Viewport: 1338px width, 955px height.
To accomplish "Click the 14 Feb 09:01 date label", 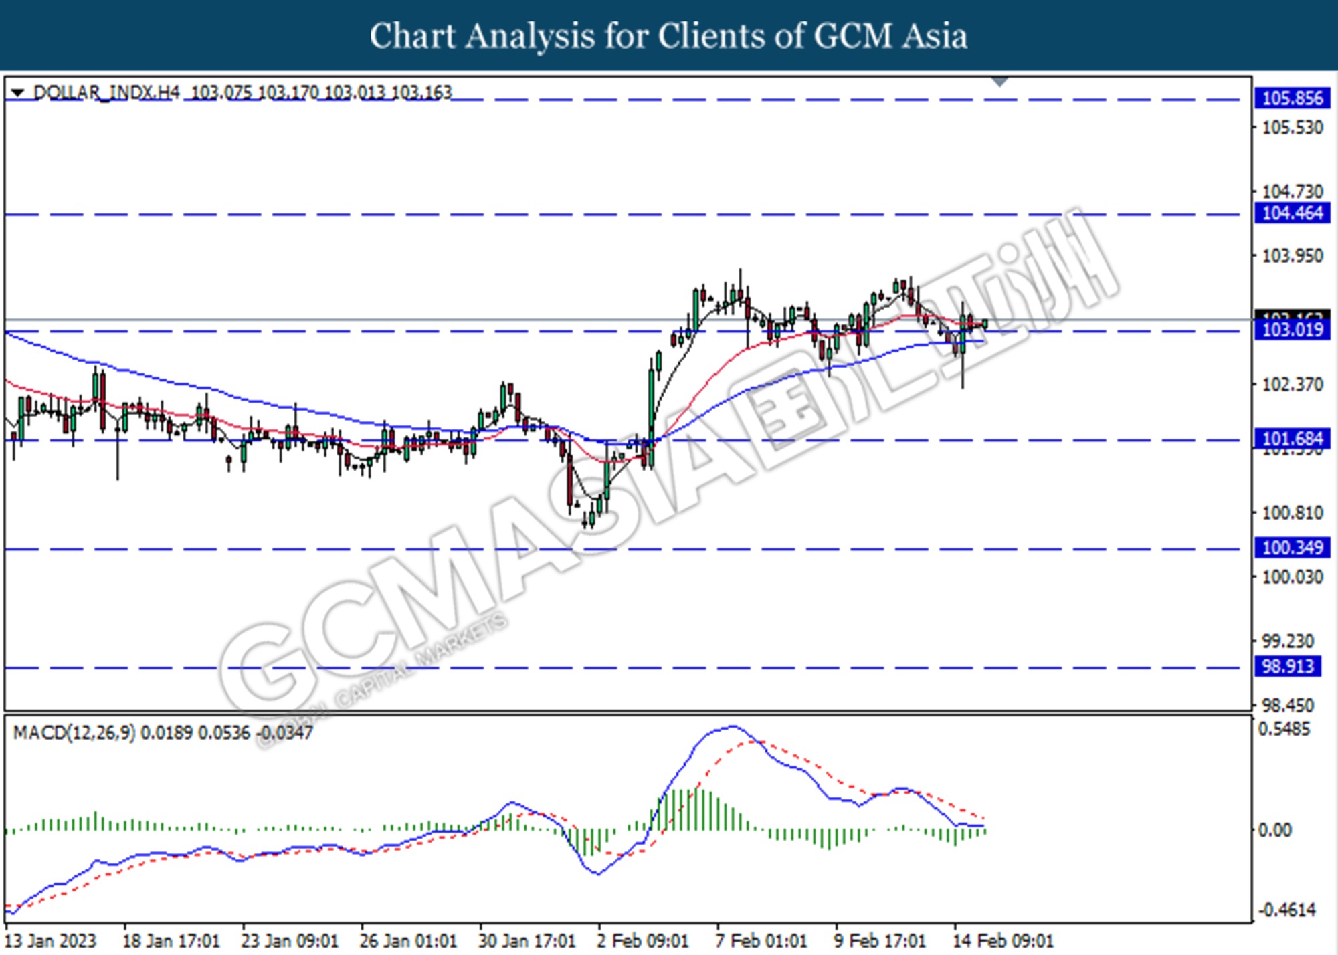I will [1003, 940].
